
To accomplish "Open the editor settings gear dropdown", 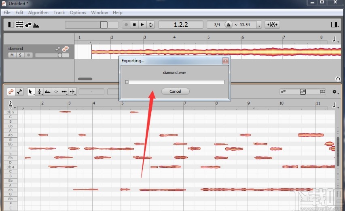I will [335, 92].
